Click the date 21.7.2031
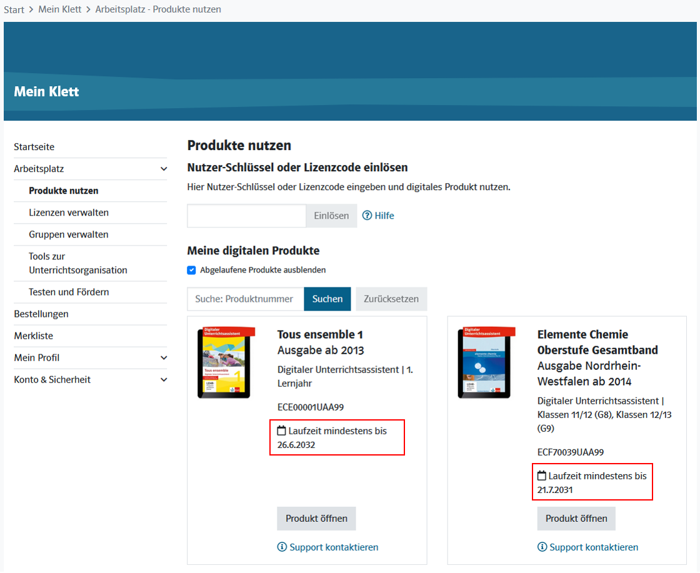The image size is (700, 573). click(x=555, y=490)
